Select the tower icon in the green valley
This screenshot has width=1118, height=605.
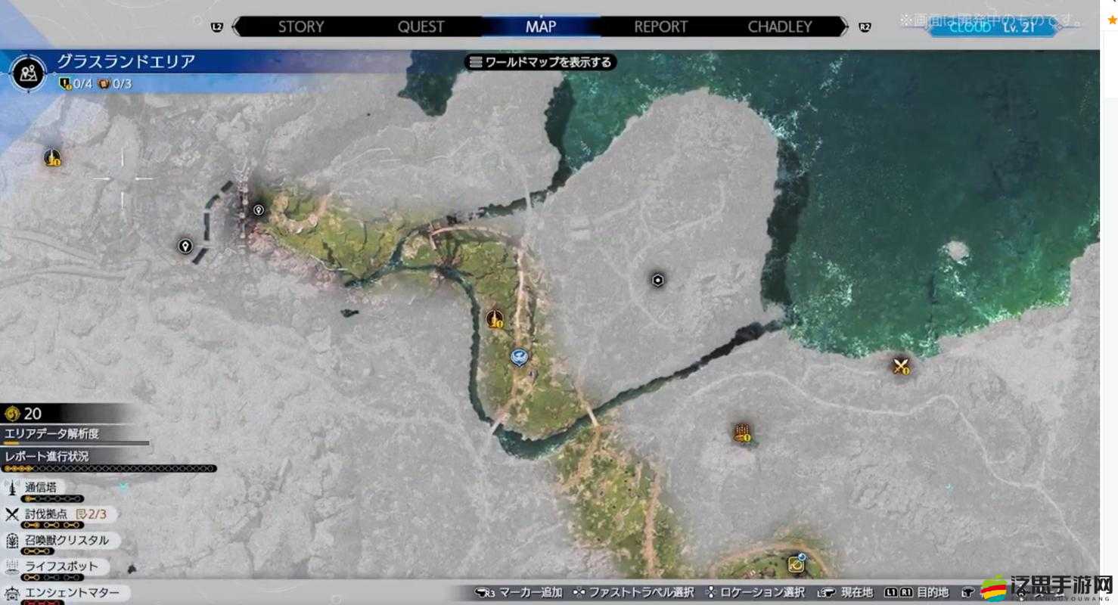click(495, 319)
